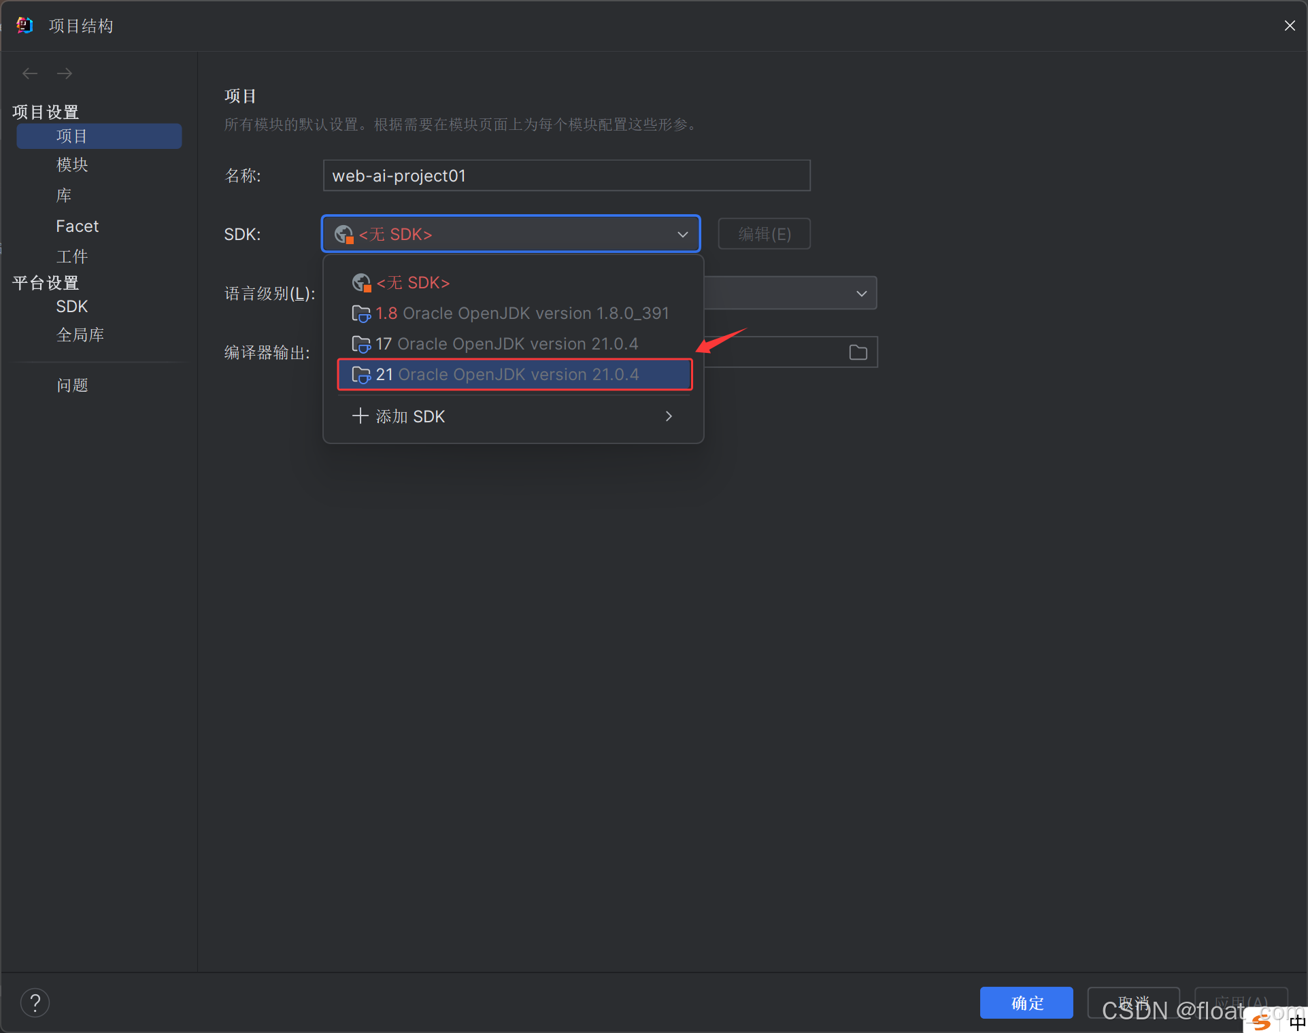This screenshot has width=1308, height=1033.
Task: Open 模块 in project settings sidebar
Action: click(x=72, y=165)
